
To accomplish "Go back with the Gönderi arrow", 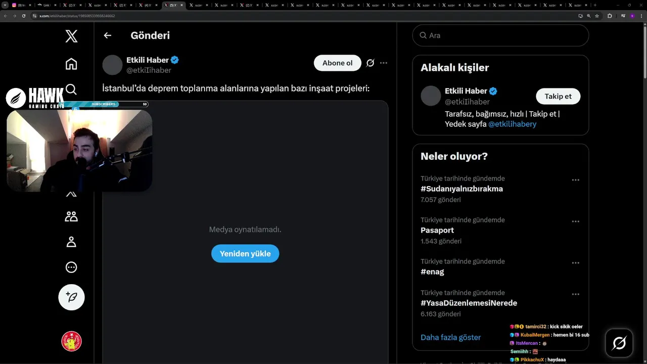I will tap(107, 35).
